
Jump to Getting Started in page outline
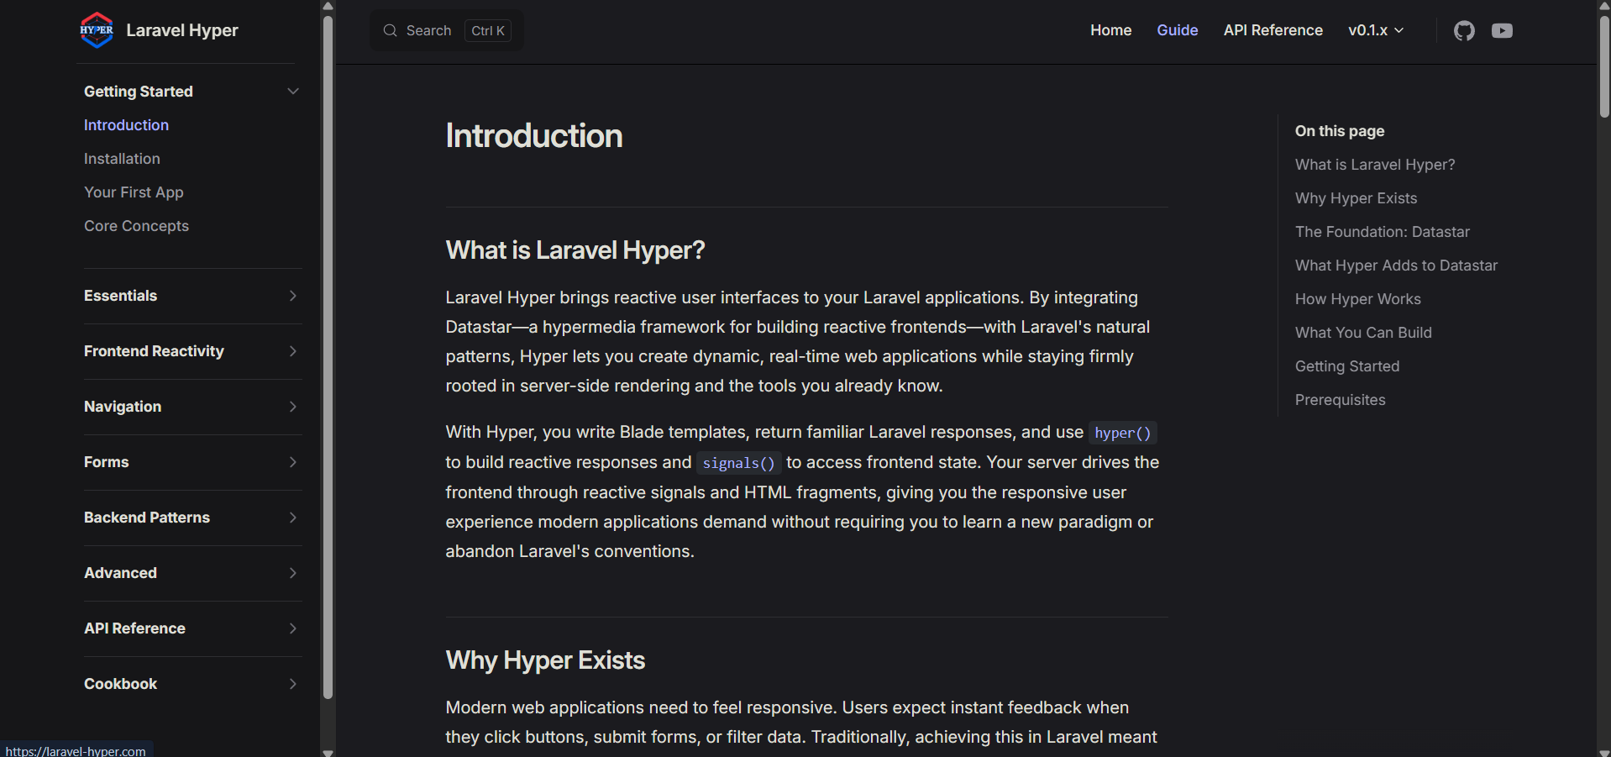[x=1347, y=366]
